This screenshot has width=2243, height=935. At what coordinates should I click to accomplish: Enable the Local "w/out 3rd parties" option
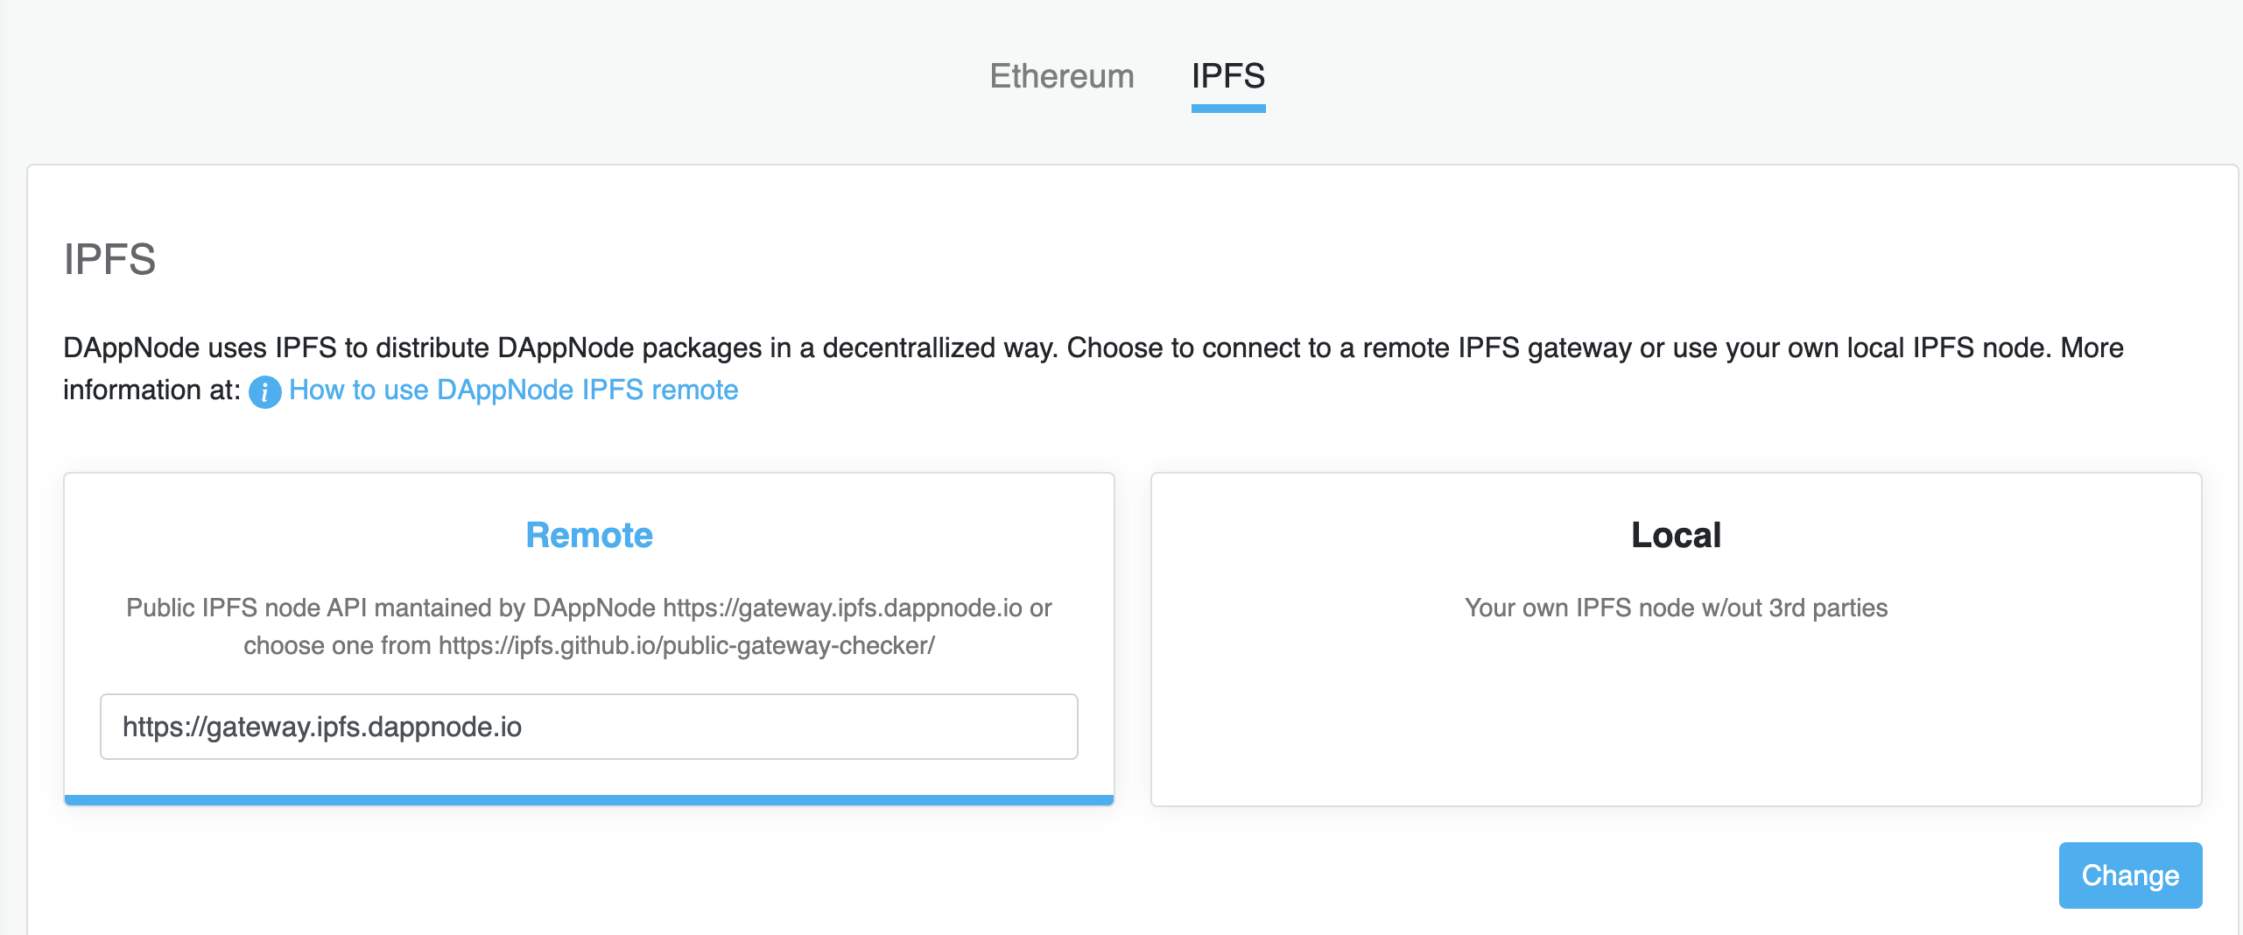(1675, 608)
